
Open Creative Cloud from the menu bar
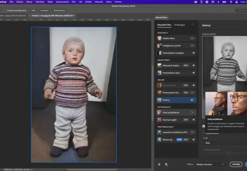pyautogui.click(x=196, y=2)
